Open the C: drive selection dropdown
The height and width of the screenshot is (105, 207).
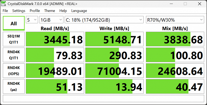[104, 20]
